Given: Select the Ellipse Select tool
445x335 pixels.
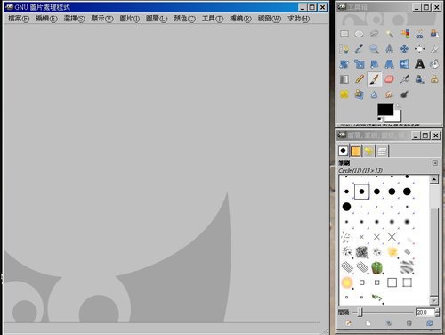Looking at the screenshot, I should pos(359,34).
